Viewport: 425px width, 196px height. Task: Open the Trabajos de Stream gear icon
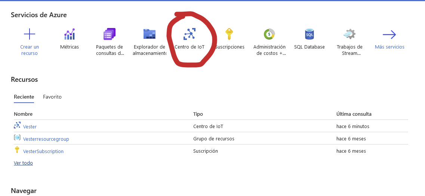pos(349,34)
